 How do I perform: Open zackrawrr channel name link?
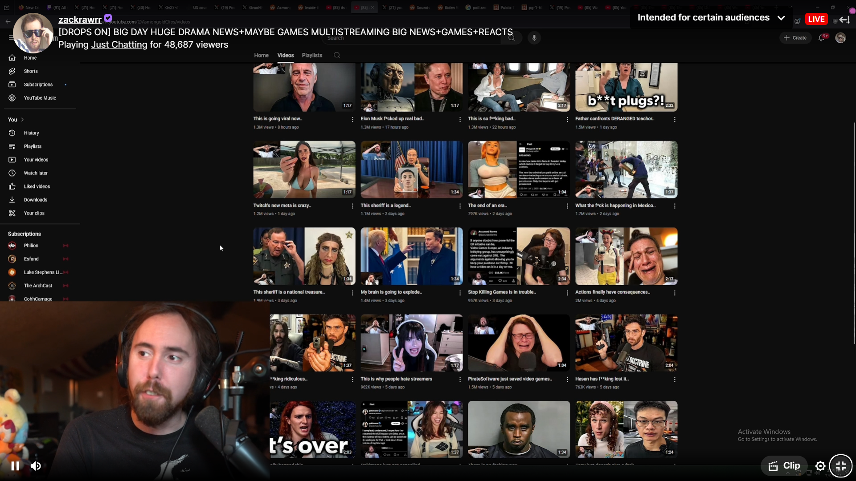pos(80,20)
